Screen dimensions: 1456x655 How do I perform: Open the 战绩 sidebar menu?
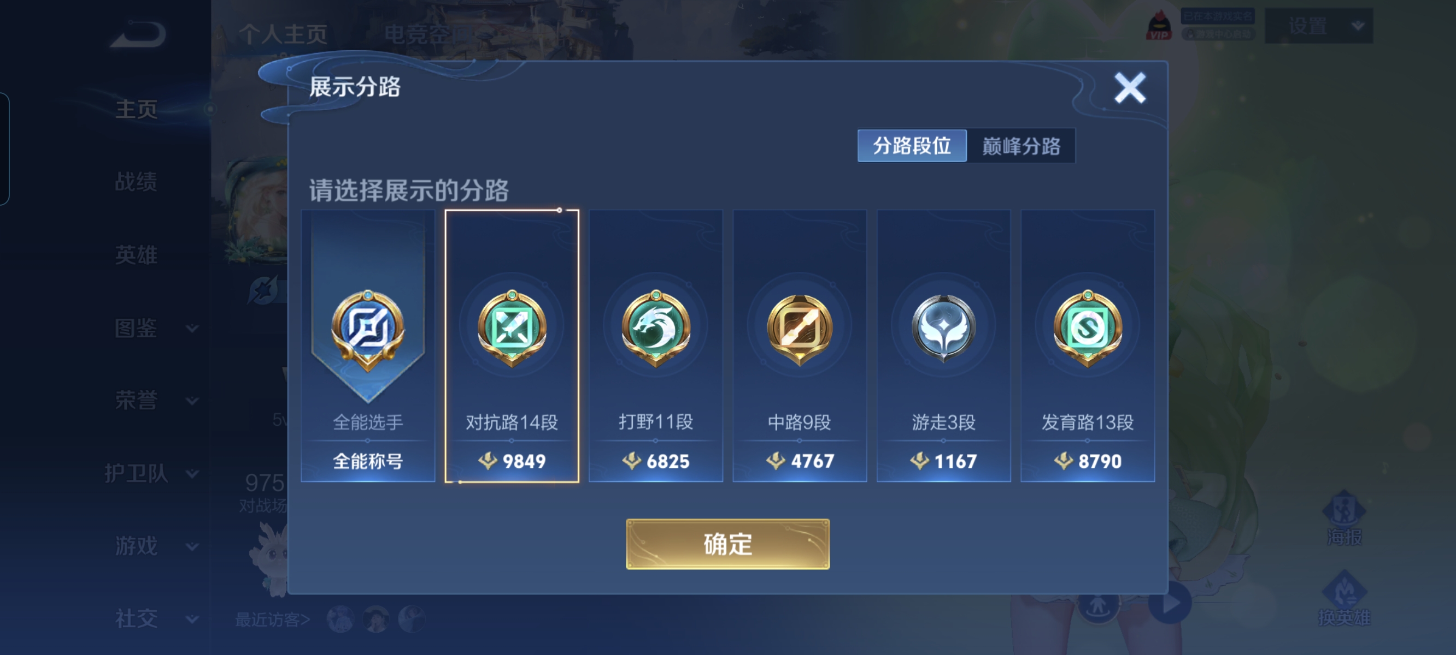coord(136,182)
